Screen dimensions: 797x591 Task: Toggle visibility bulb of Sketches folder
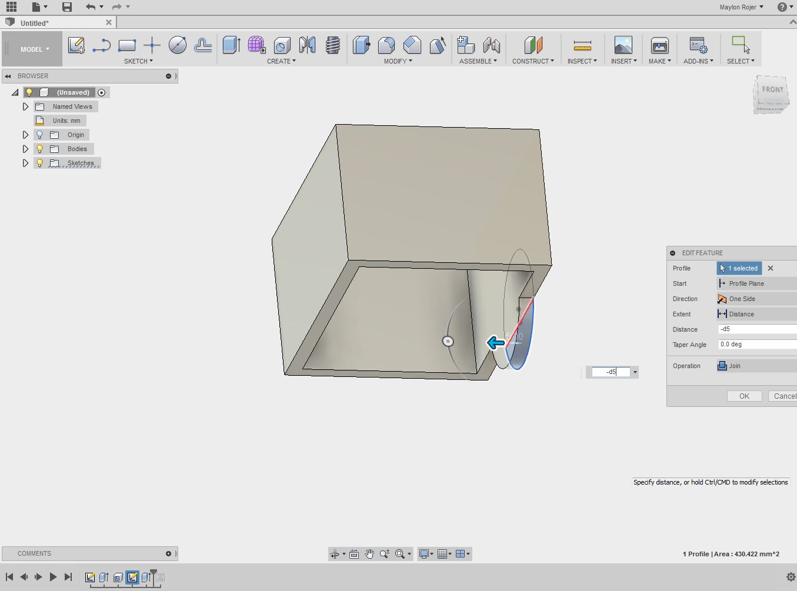(x=40, y=163)
